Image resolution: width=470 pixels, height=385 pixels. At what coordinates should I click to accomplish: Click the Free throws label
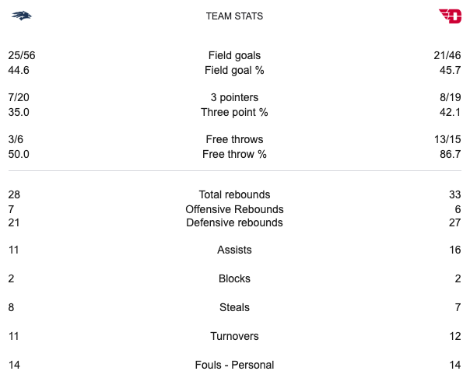click(x=234, y=139)
